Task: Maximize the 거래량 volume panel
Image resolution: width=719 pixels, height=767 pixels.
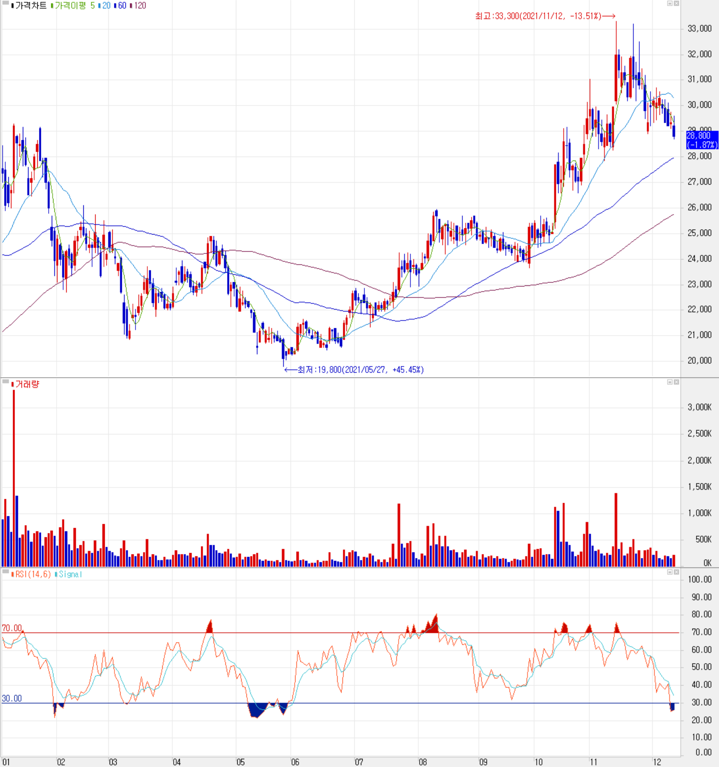Action: coord(669,382)
